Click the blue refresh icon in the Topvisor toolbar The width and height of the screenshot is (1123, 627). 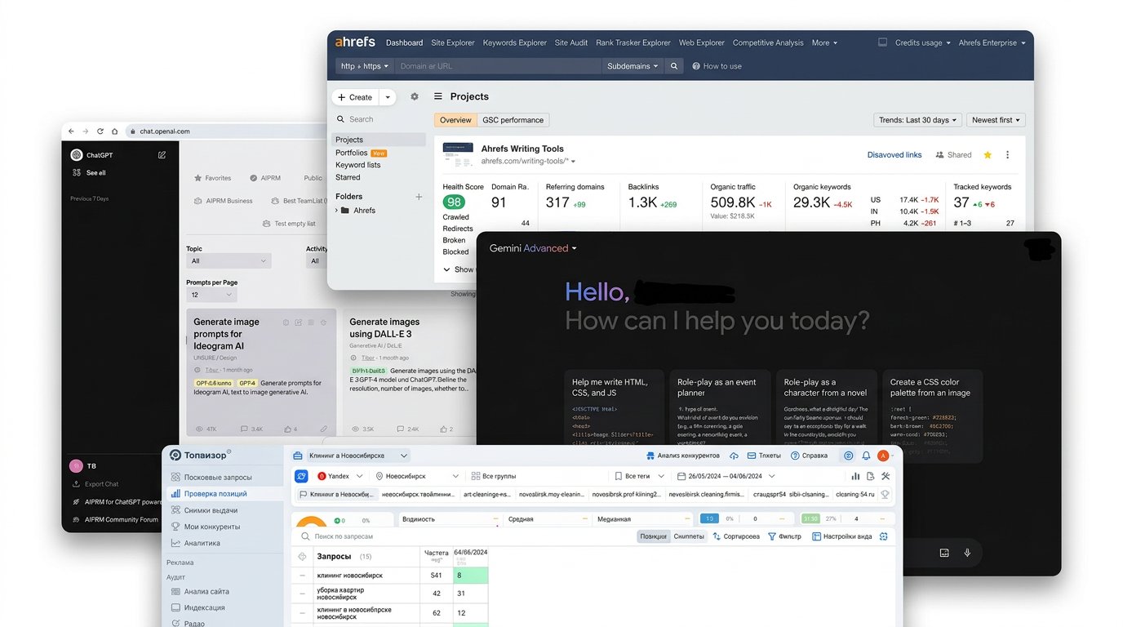[x=302, y=476]
